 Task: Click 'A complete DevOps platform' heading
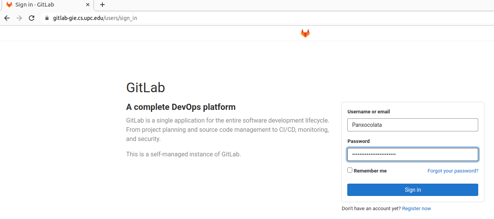tap(181, 107)
